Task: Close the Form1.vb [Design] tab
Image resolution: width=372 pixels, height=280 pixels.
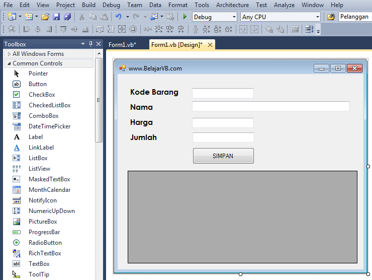Action: pos(210,45)
